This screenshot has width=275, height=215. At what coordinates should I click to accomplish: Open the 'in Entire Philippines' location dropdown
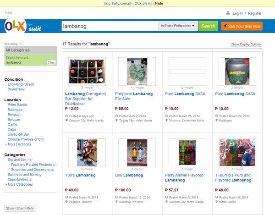coord(178,26)
